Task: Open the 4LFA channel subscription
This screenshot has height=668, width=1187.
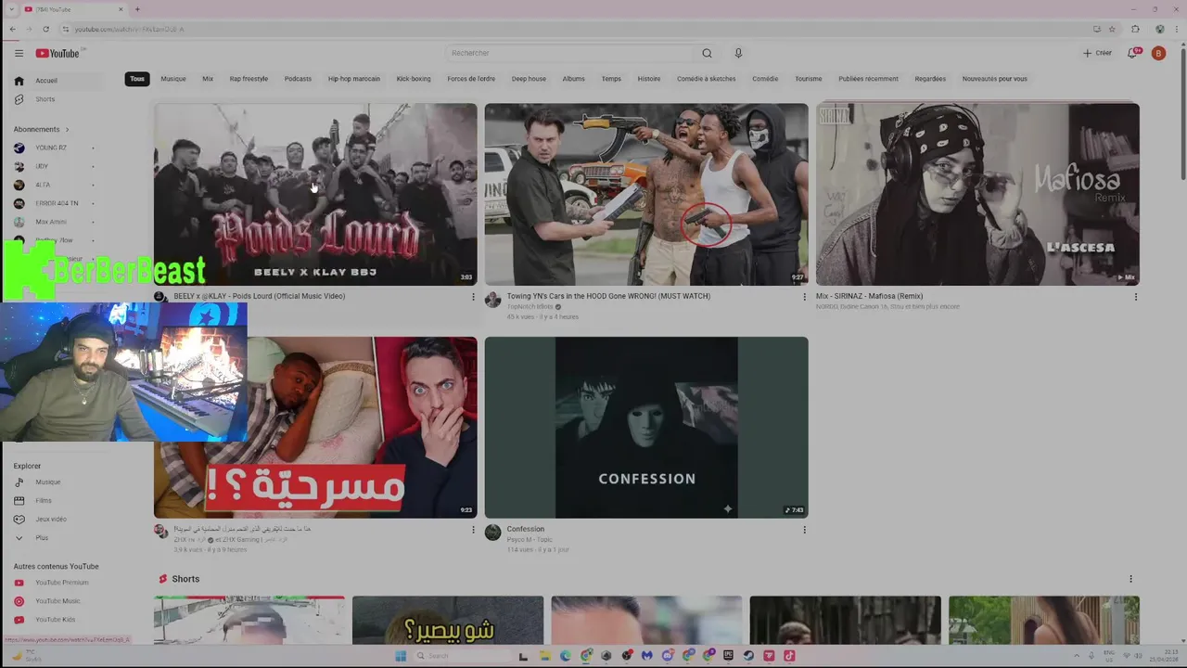Action: (x=54, y=185)
